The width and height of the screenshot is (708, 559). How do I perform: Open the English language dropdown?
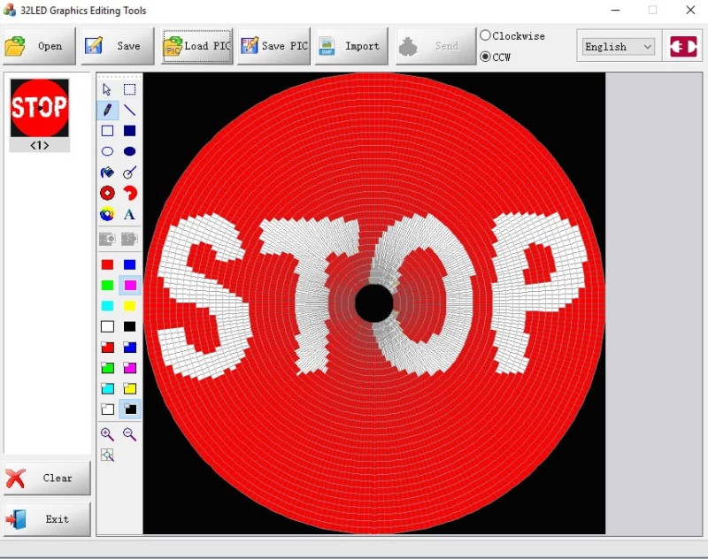(618, 47)
